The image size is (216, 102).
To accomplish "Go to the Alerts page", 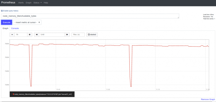I will (x=21, y=3).
